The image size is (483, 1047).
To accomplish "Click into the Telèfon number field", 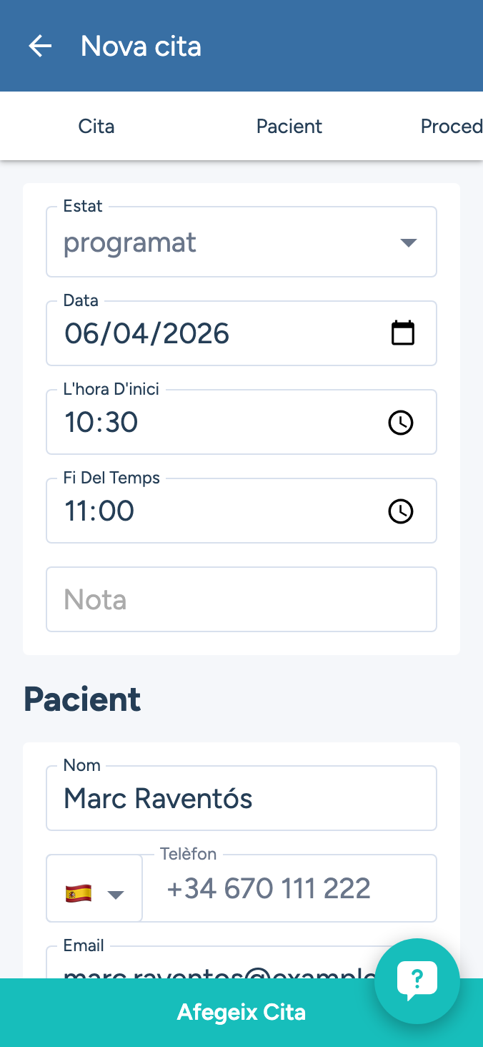I will click(289, 889).
